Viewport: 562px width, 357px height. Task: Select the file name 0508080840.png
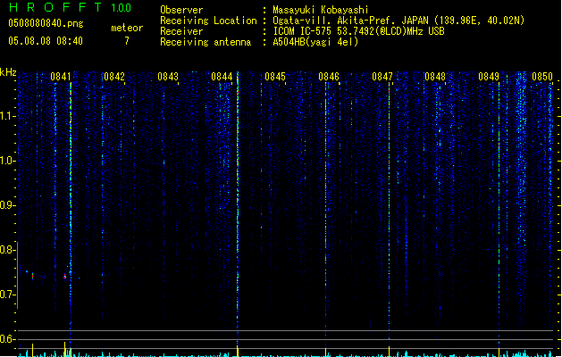(46, 23)
